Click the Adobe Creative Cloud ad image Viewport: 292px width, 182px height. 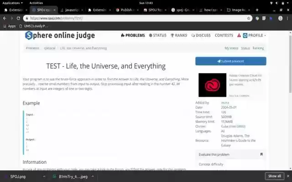212,85
